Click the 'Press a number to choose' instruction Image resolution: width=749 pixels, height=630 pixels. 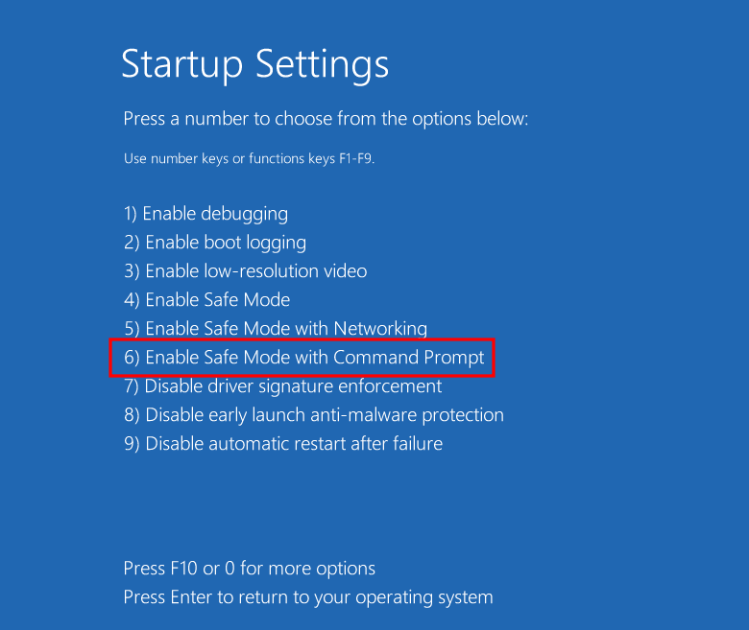click(326, 120)
